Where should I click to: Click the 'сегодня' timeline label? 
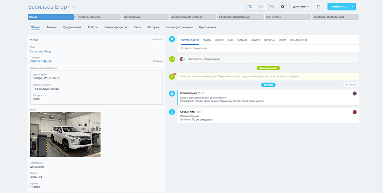pos(268,85)
